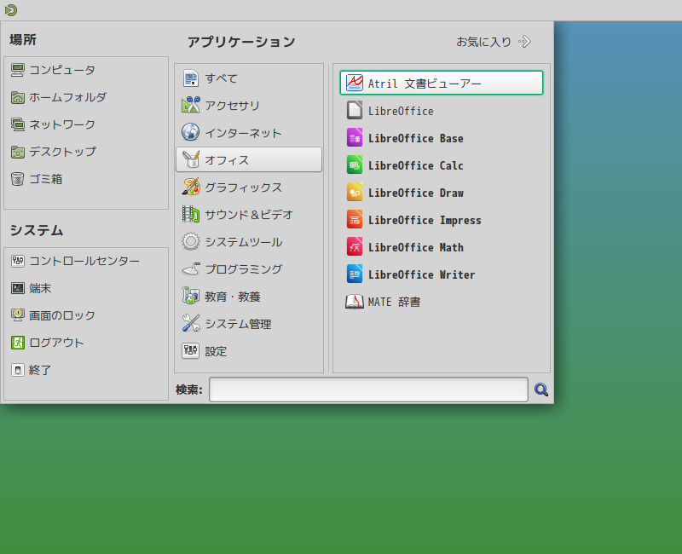Click ログアウト logout icon

click(17, 343)
